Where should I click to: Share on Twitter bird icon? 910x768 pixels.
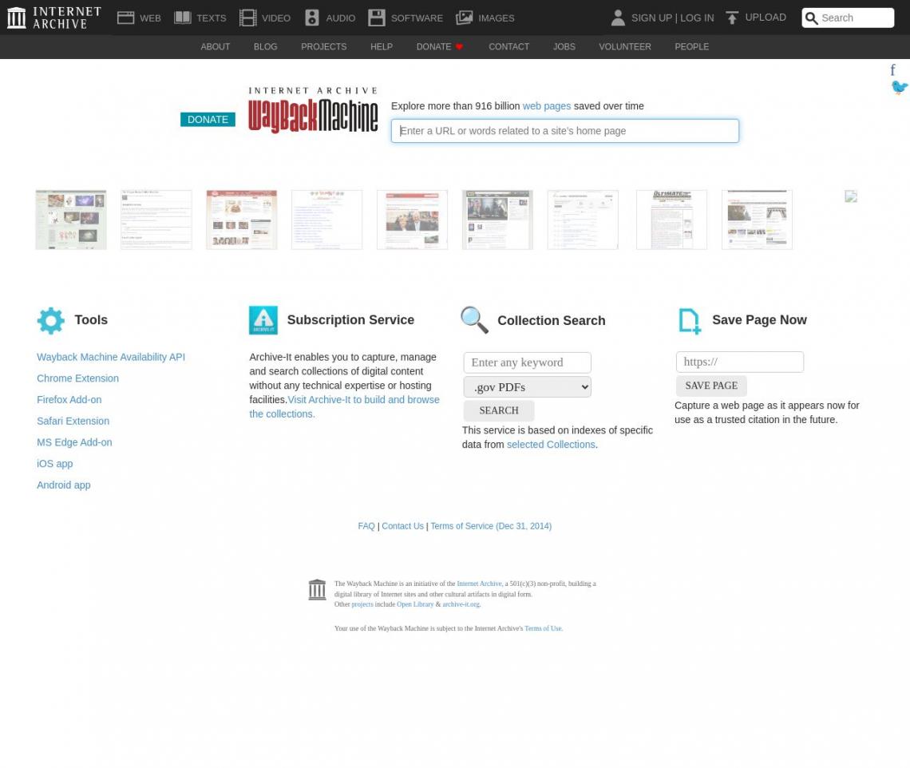pos(900,87)
